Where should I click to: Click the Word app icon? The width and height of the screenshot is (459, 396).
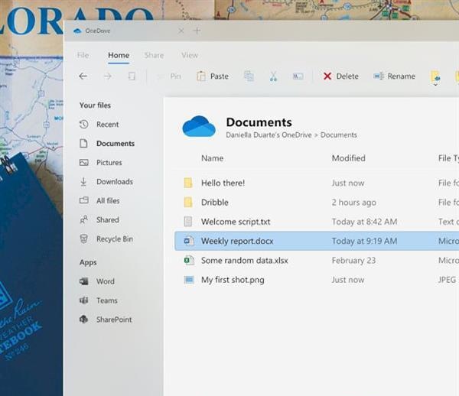point(83,281)
